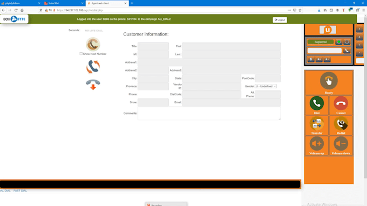Click the Title input field
The width and height of the screenshot is (367, 206).
pyautogui.click(x=153, y=46)
